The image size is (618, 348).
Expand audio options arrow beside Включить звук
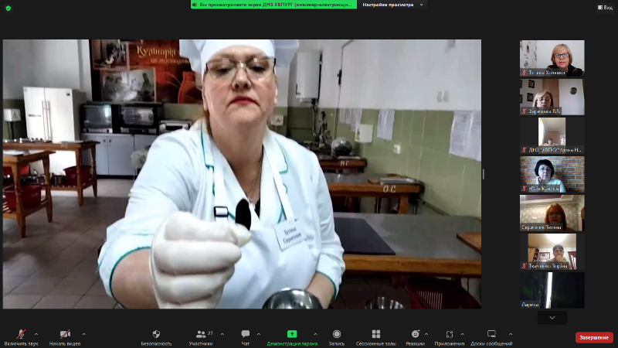click(x=36, y=334)
